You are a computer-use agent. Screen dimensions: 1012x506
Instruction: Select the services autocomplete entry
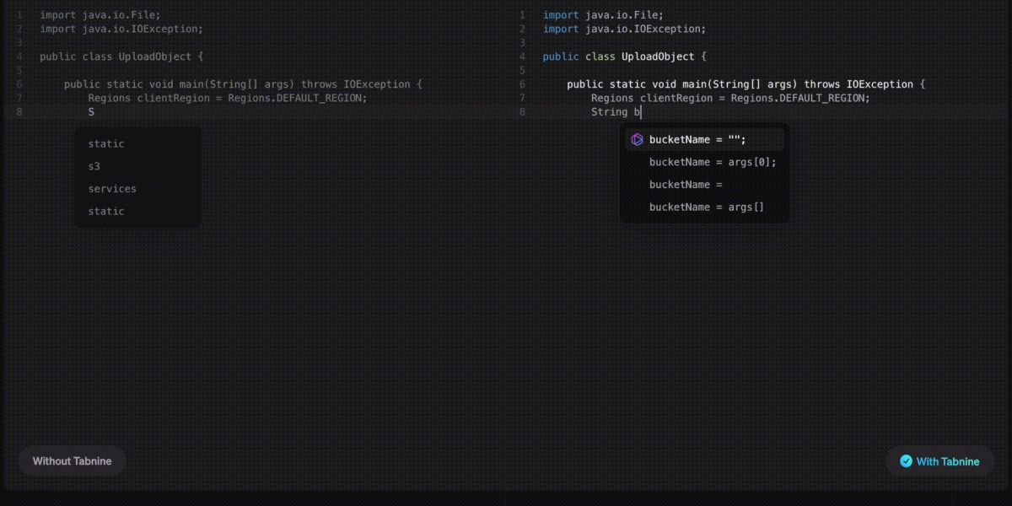coord(112,189)
